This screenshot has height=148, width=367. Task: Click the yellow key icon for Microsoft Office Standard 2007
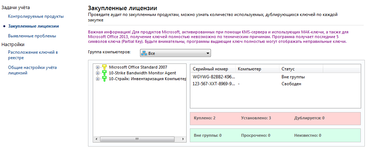coord(104,67)
